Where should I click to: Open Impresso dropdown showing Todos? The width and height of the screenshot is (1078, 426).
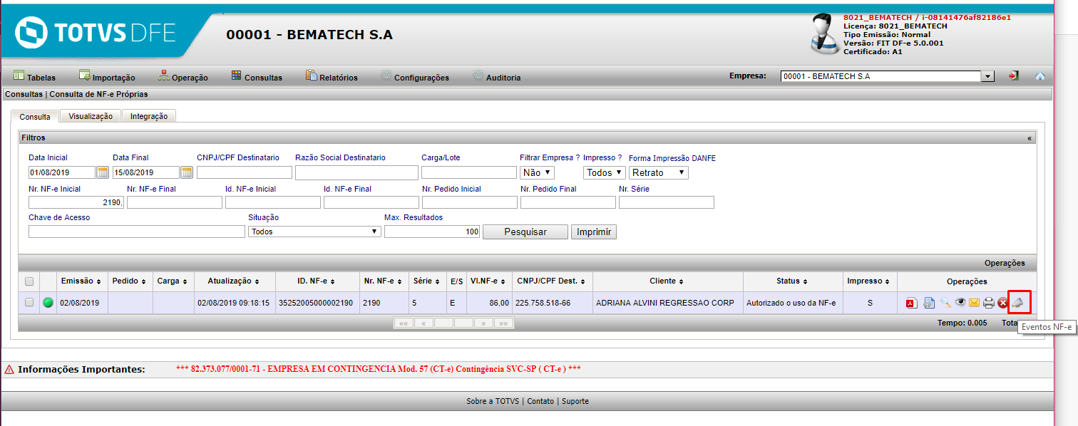[604, 172]
